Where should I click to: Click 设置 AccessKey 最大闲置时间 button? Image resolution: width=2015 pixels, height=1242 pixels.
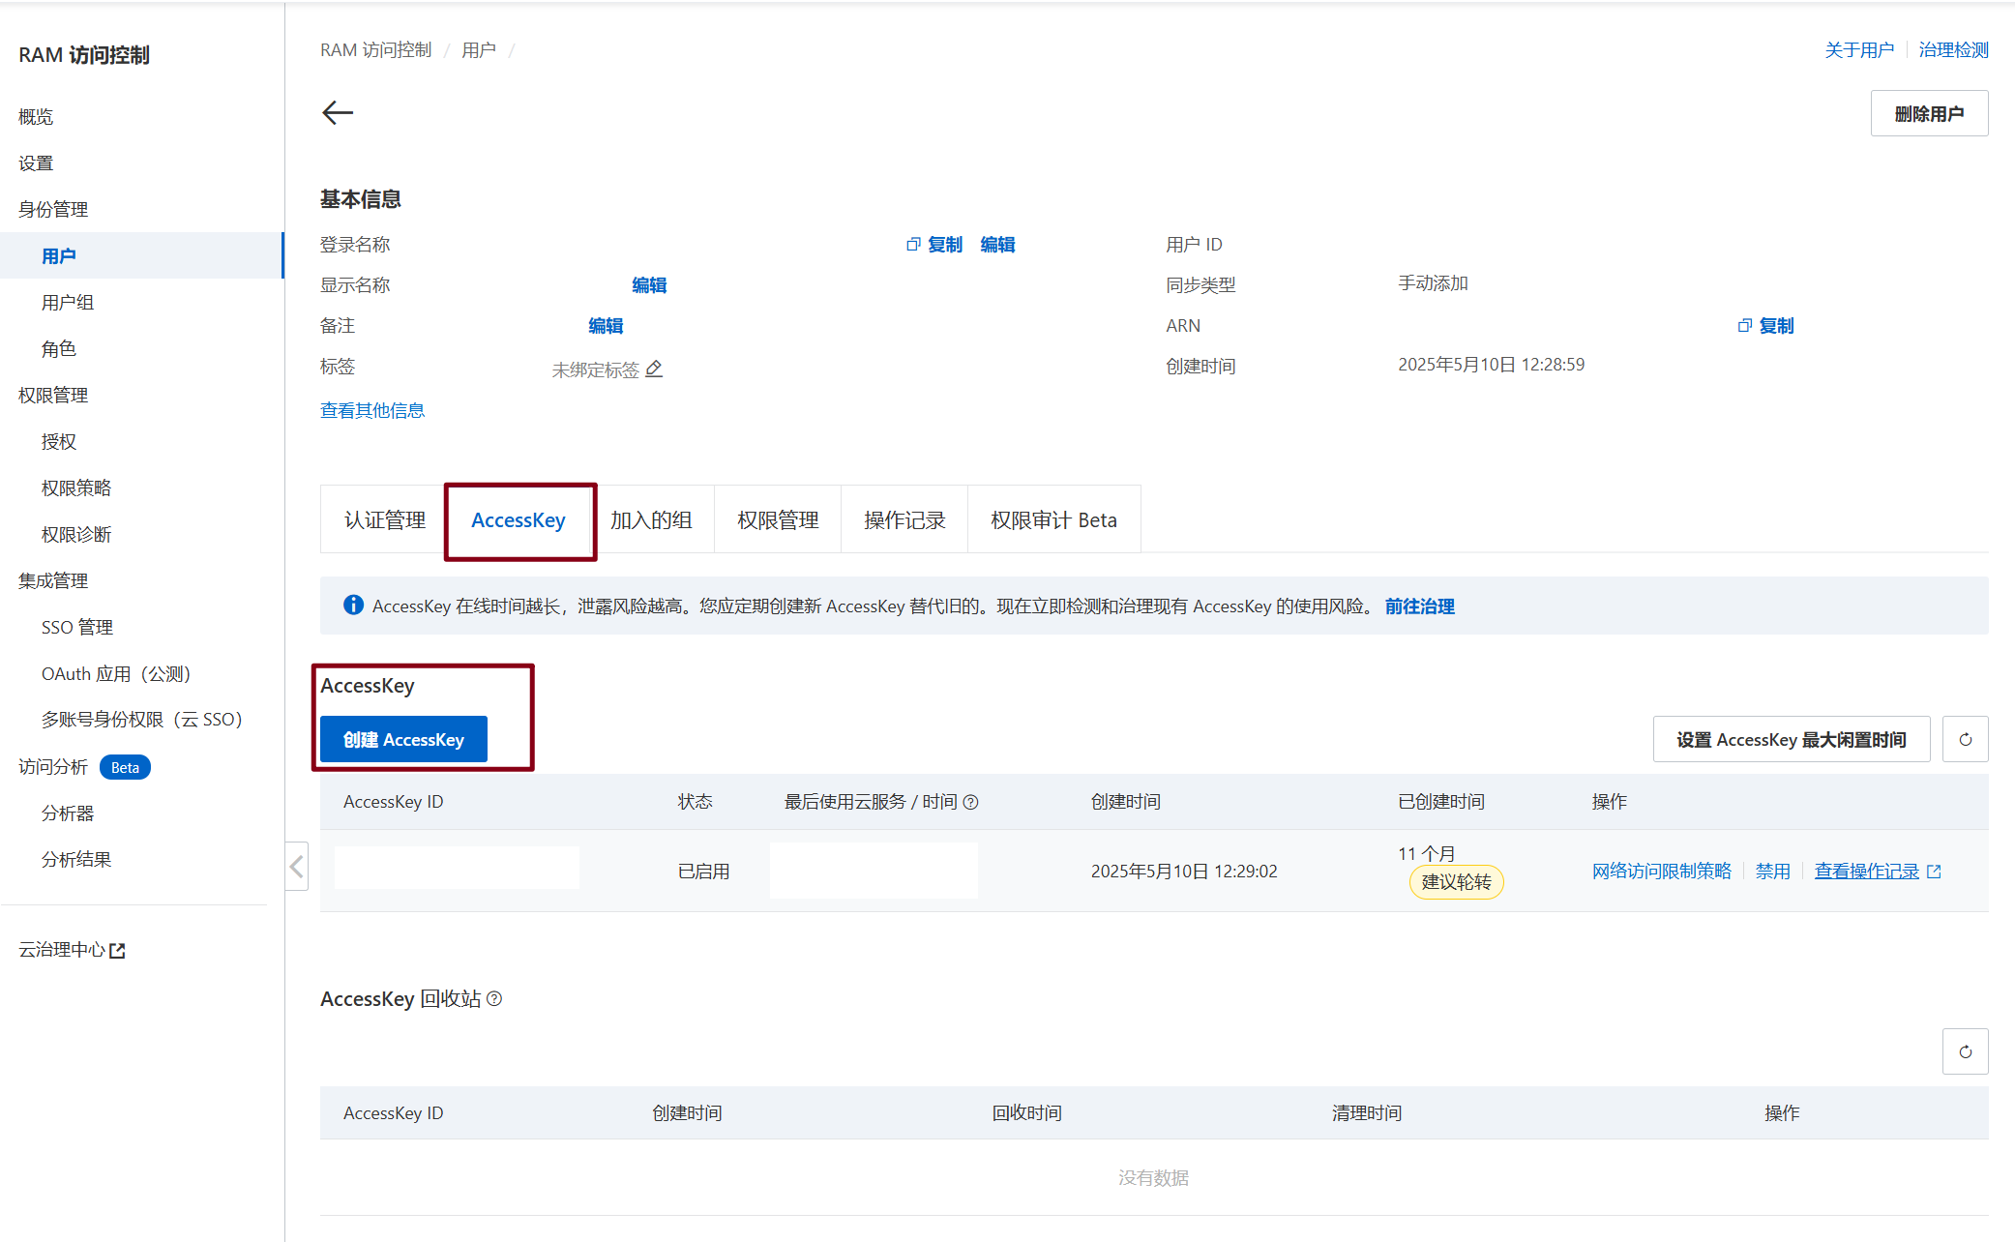point(1791,740)
